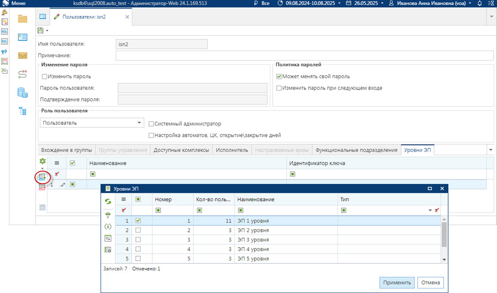Switch to the Исполнитель tab
The width and height of the screenshot is (497, 293).
click(x=232, y=150)
